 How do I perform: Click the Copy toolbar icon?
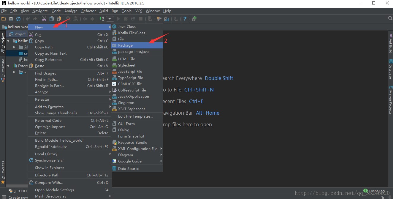point(52,19)
